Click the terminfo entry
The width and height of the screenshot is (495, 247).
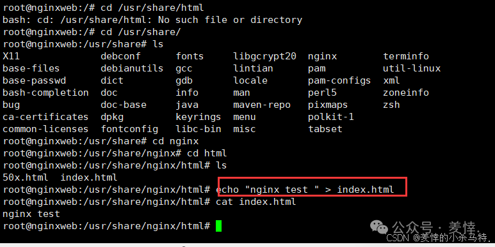coord(406,56)
